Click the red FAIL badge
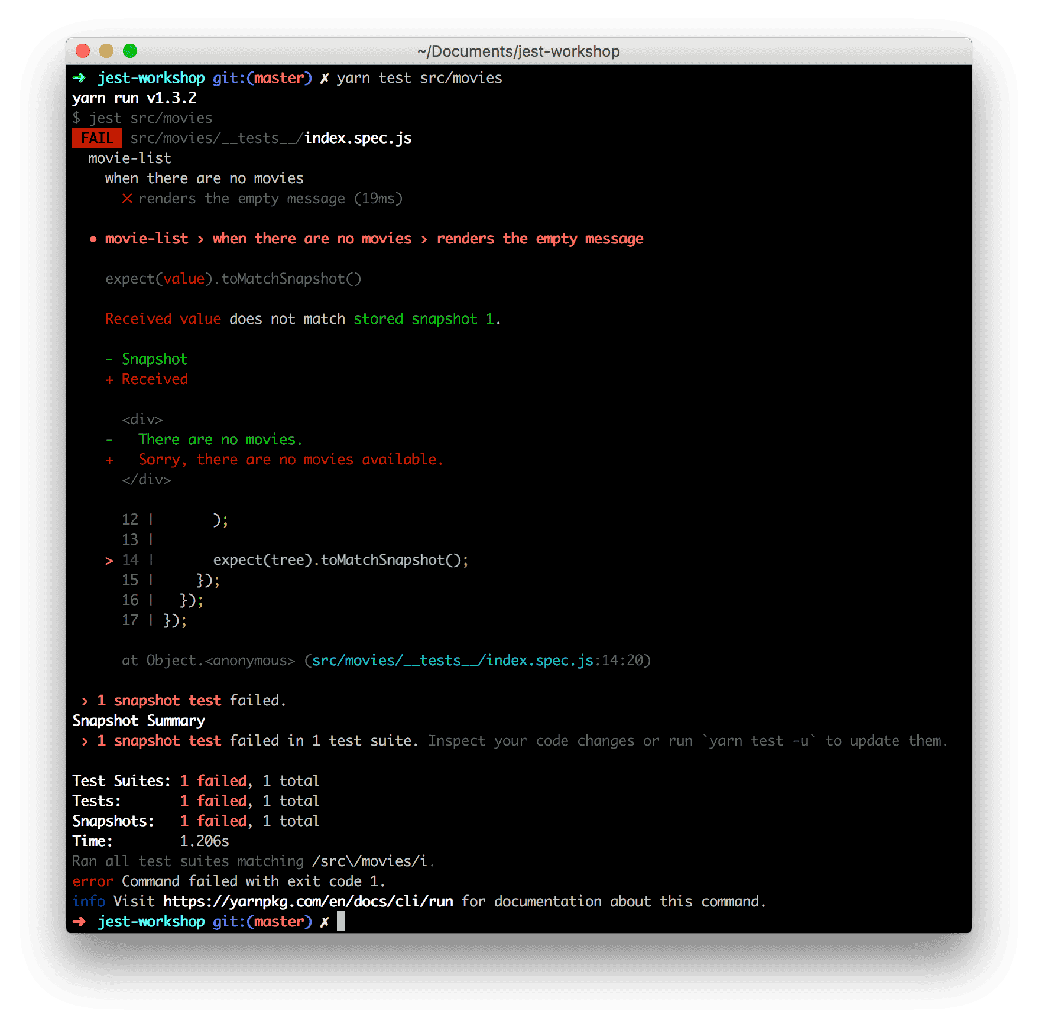This screenshot has height=1028, width=1038. coord(97,138)
